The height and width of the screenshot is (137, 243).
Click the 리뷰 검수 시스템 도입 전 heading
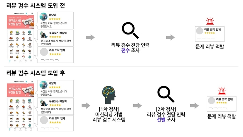tap(35, 6)
